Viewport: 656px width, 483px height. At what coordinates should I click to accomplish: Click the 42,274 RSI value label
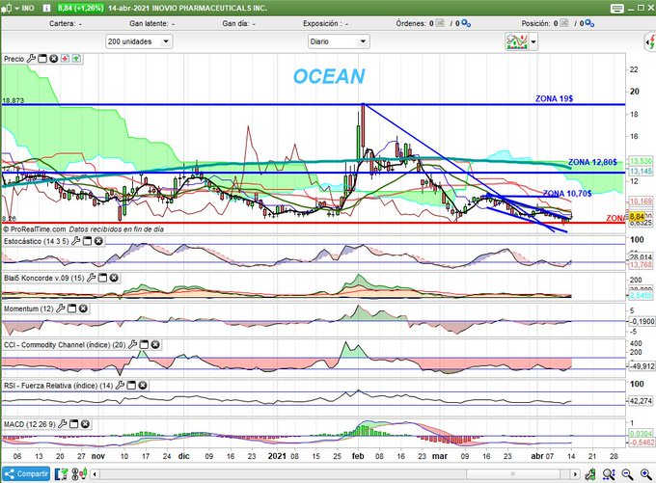(641, 401)
